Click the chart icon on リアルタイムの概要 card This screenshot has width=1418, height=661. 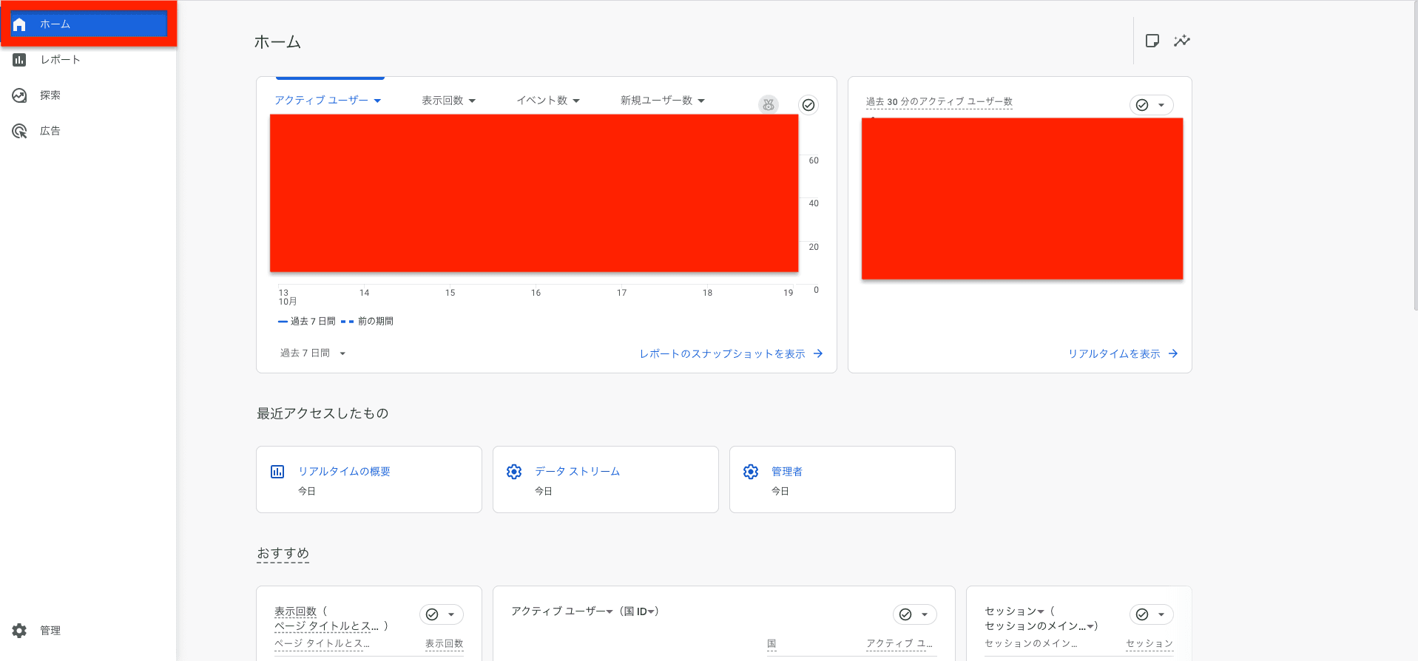[x=277, y=472]
